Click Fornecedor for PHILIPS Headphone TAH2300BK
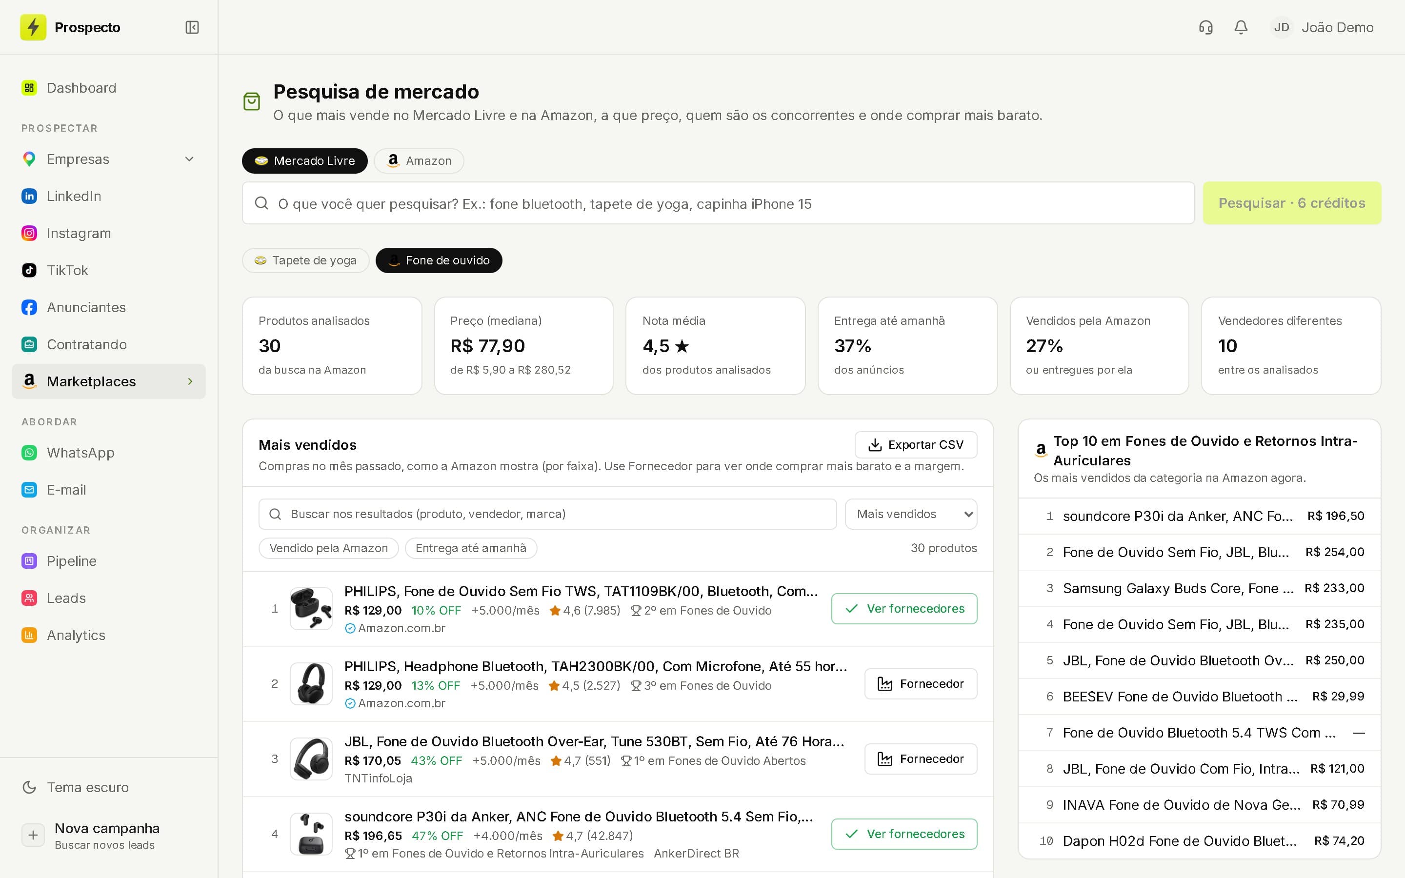This screenshot has height=878, width=1405. coord(921,684)
